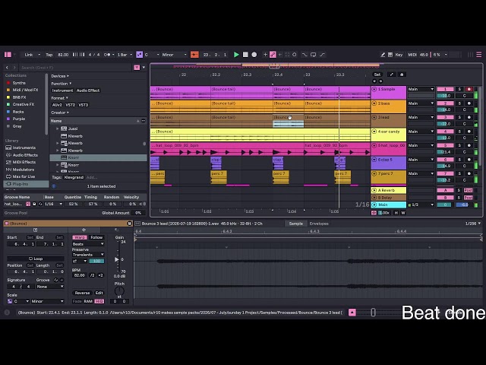Switch to the Sample tab

[295, 224]
